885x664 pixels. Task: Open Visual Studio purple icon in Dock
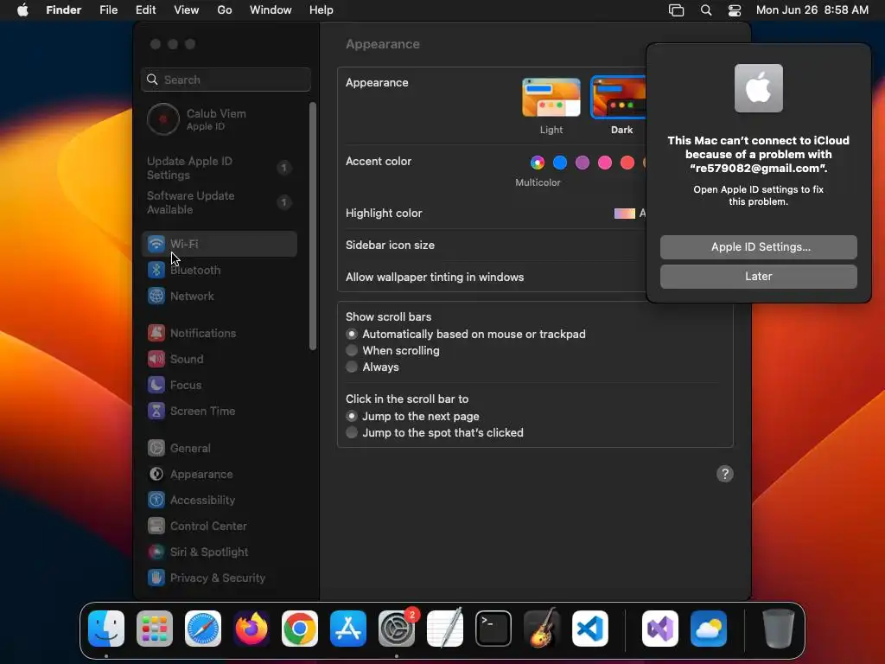[x=660, y=629]
